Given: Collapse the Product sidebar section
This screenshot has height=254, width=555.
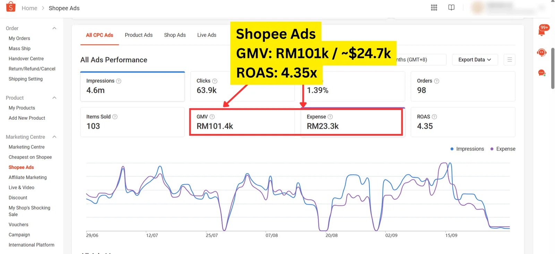Looking at the screenshot, I should [54, 98].
